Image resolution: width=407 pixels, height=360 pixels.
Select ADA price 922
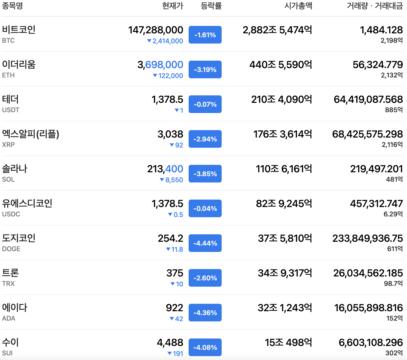click(x=175, y=308)
